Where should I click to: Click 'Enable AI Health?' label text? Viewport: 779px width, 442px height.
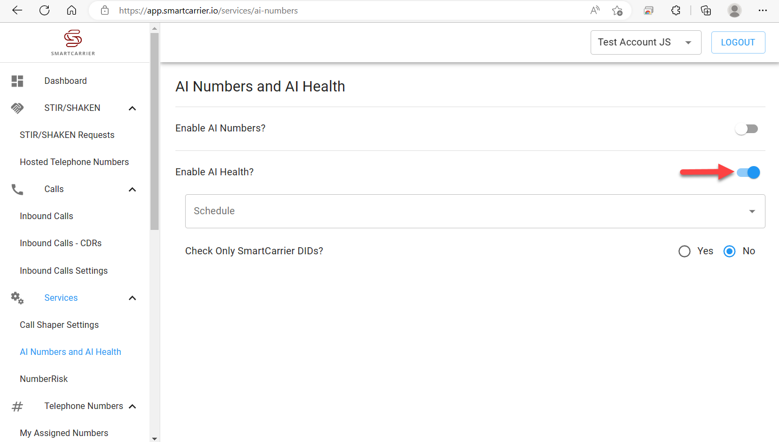pos(214,172)
